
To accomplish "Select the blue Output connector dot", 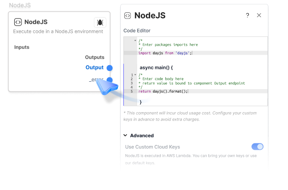I will pos(110,68).
